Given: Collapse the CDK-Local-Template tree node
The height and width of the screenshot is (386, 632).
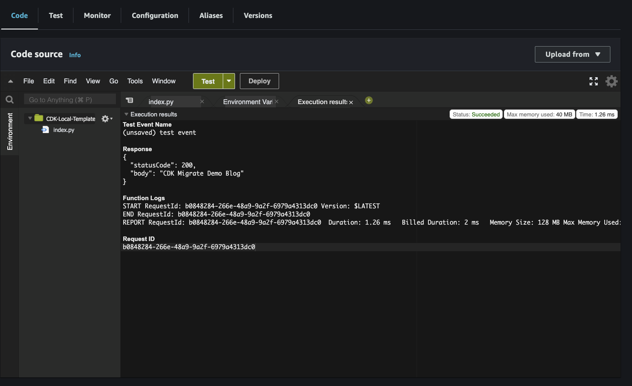Looking at the screenshot, I should pos(29,118).
